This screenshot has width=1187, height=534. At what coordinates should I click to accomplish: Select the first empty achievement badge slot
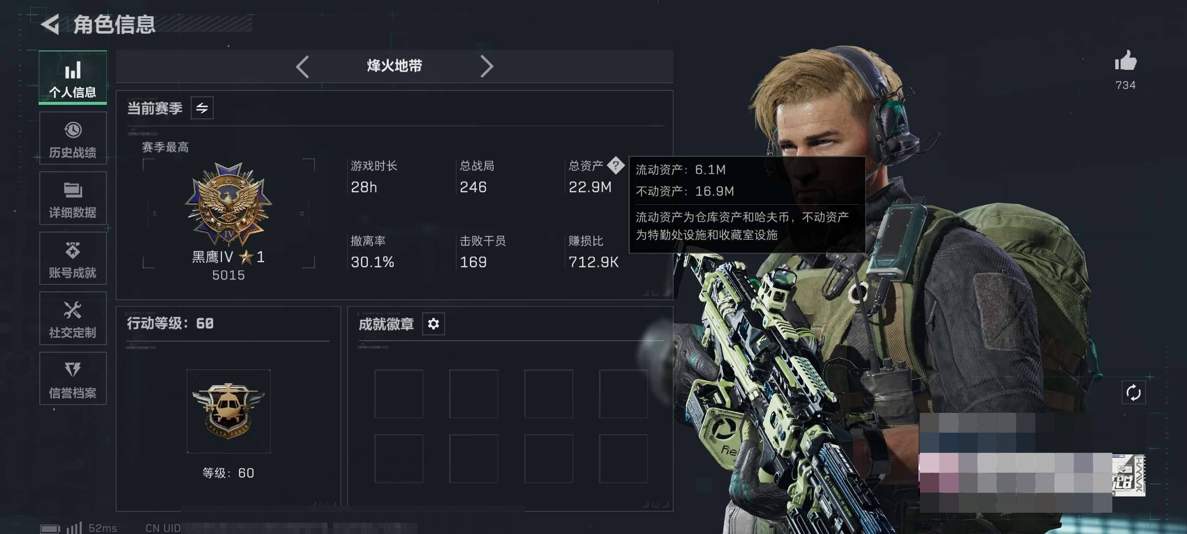click(x=399, y=394)
